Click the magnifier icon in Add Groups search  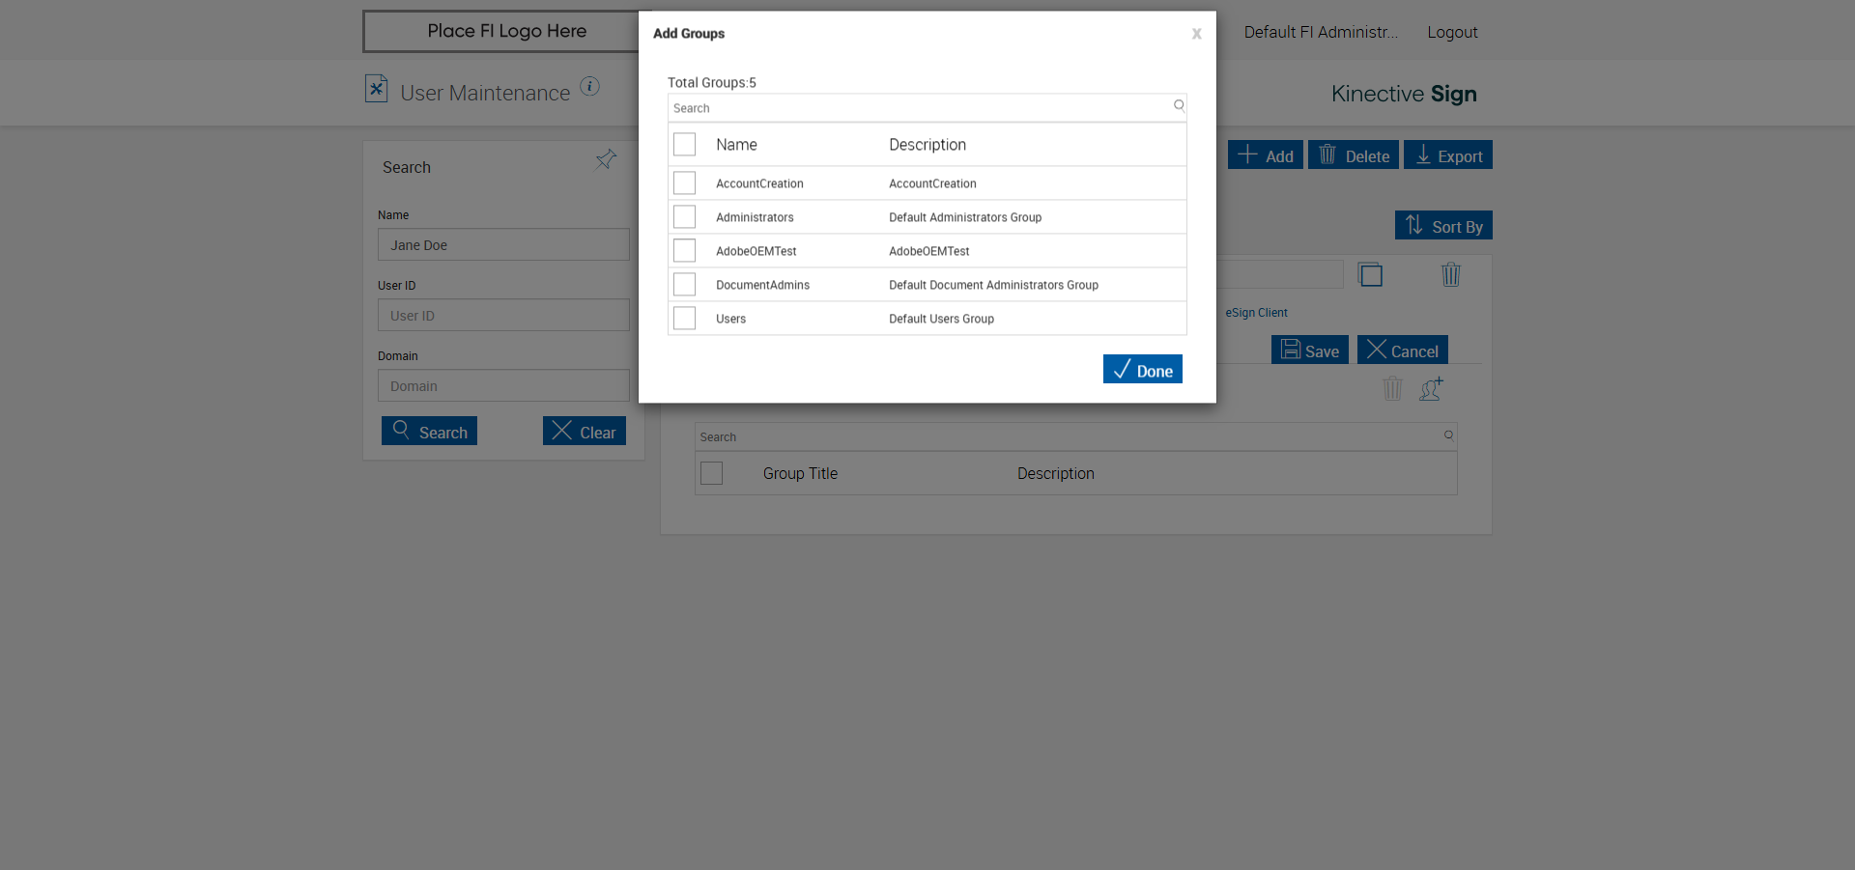point(1179,106)
